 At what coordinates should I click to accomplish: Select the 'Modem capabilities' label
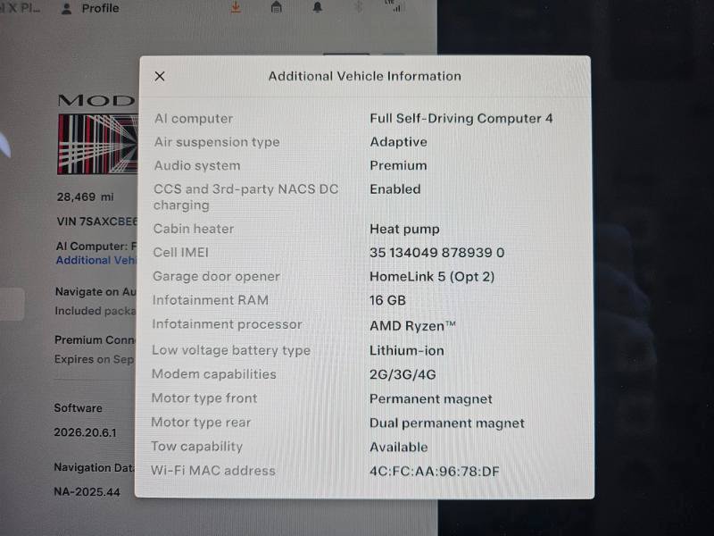coord(213,374)
